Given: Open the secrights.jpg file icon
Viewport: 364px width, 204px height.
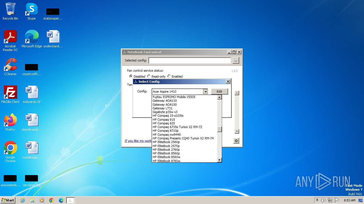Looking at the screenshot, I should click(x=32, y=180).
